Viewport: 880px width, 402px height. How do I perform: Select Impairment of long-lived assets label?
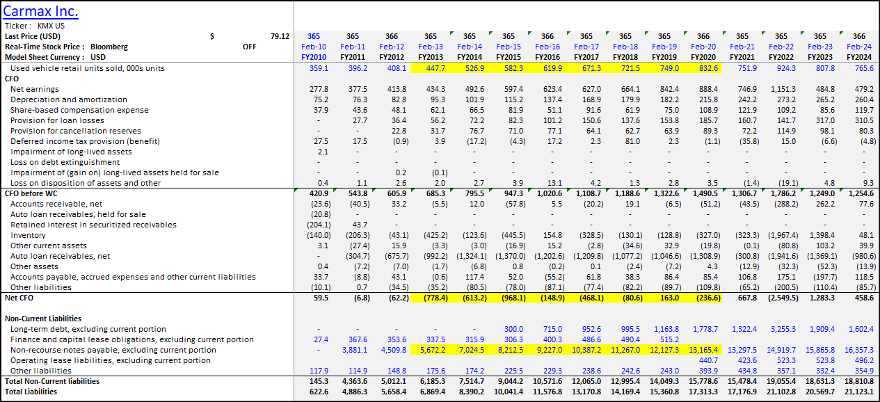(x=71, y=152)
